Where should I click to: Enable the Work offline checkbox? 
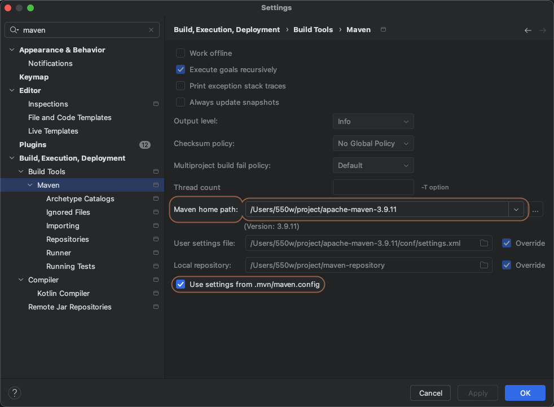pos(181,53)
